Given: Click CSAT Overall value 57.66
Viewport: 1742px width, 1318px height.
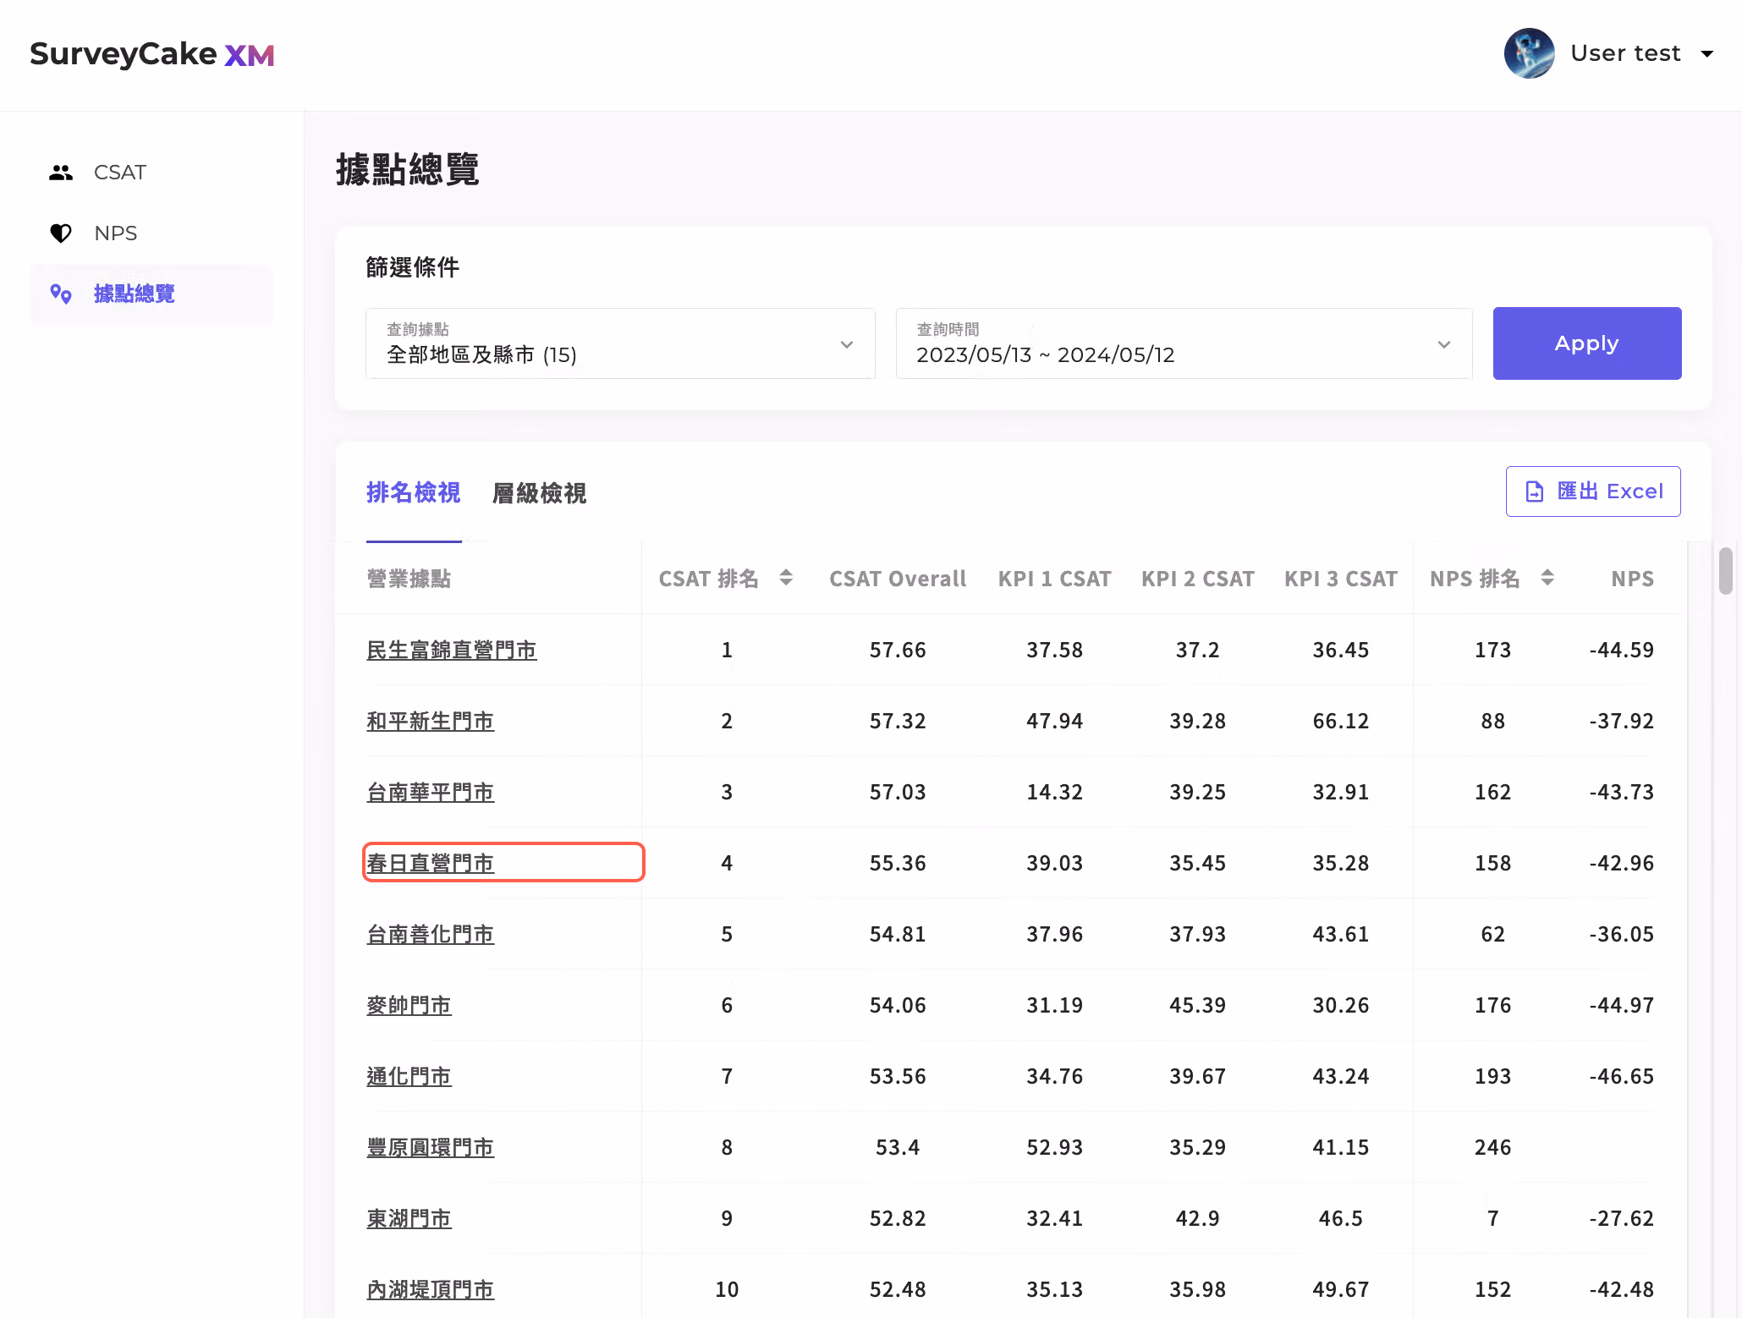Looking at the screenshot, I should point(898,651).
